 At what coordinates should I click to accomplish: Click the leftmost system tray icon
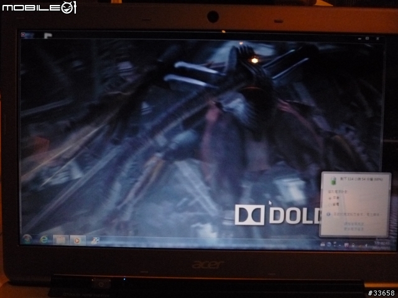323,244
